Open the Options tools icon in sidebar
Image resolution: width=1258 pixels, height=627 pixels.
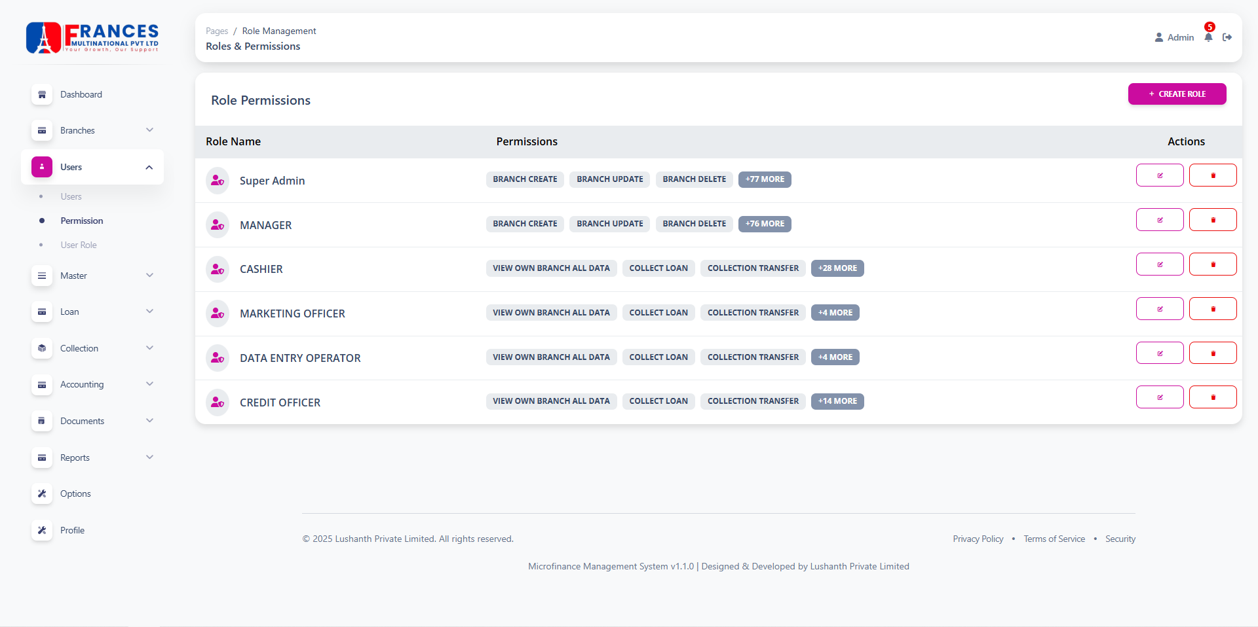42,493
